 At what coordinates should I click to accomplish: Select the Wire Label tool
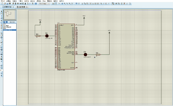coord(1,18)
